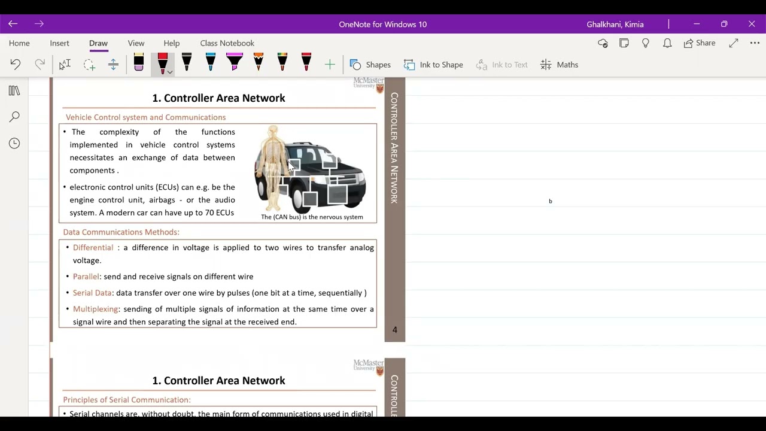Open the Home tab
Viewport: 766px width, 431px height.
click(19, 43)
